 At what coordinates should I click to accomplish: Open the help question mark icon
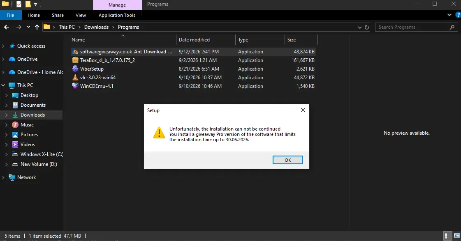pos(458,15)
